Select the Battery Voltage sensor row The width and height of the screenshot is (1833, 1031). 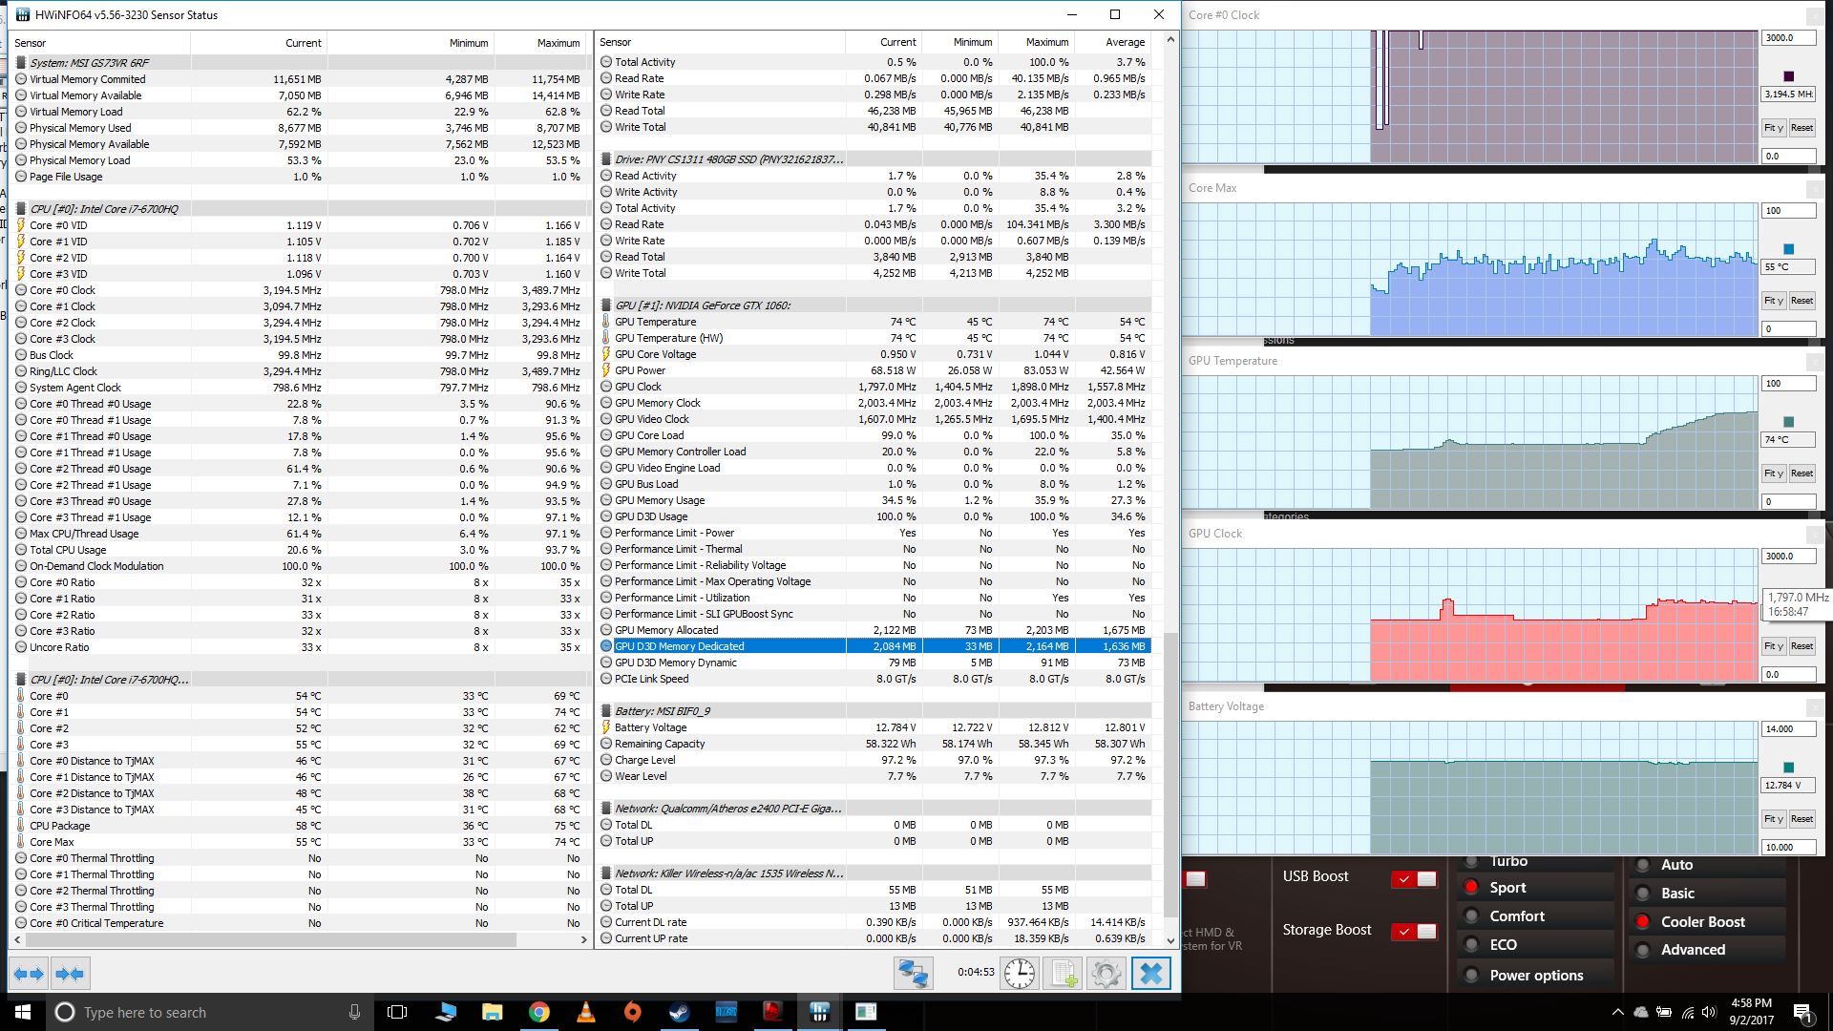click(x=874, y=727)
